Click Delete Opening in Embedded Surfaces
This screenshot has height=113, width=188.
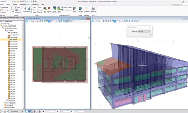[x=67, y=10]
